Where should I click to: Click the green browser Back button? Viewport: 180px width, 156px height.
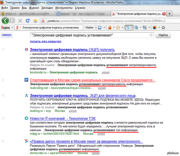5,21
